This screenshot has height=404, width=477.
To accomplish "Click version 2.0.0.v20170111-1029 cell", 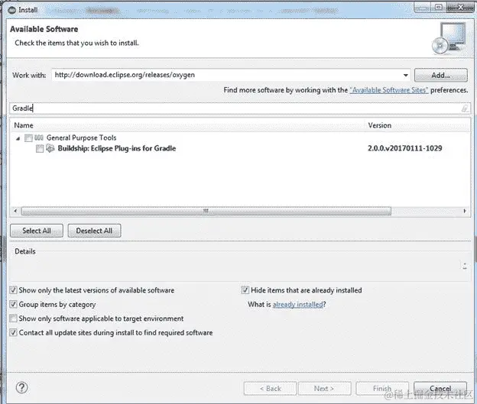I will coord(404,148).
